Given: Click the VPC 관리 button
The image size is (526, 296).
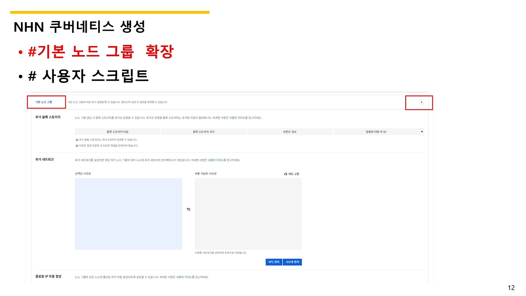Looking at the screenshot, I should tap(274, 262).
